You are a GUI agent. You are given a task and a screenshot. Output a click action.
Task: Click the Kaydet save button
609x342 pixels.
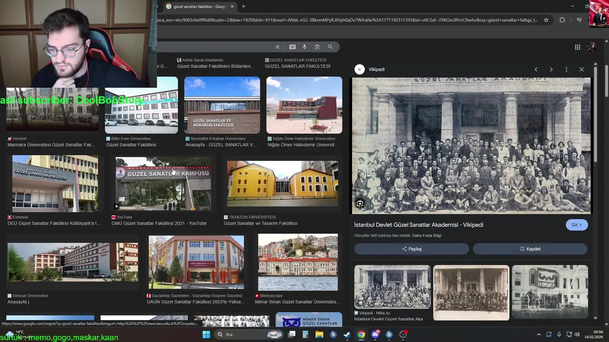tap(530, 249)
